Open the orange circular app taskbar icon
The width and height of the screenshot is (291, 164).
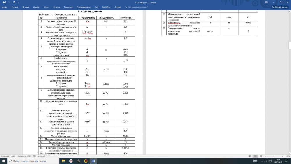coord(86,161)
